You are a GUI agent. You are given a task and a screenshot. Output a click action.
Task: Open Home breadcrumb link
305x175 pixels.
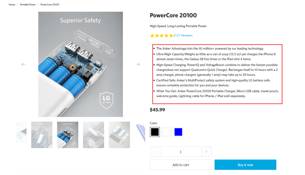point(12,5)
